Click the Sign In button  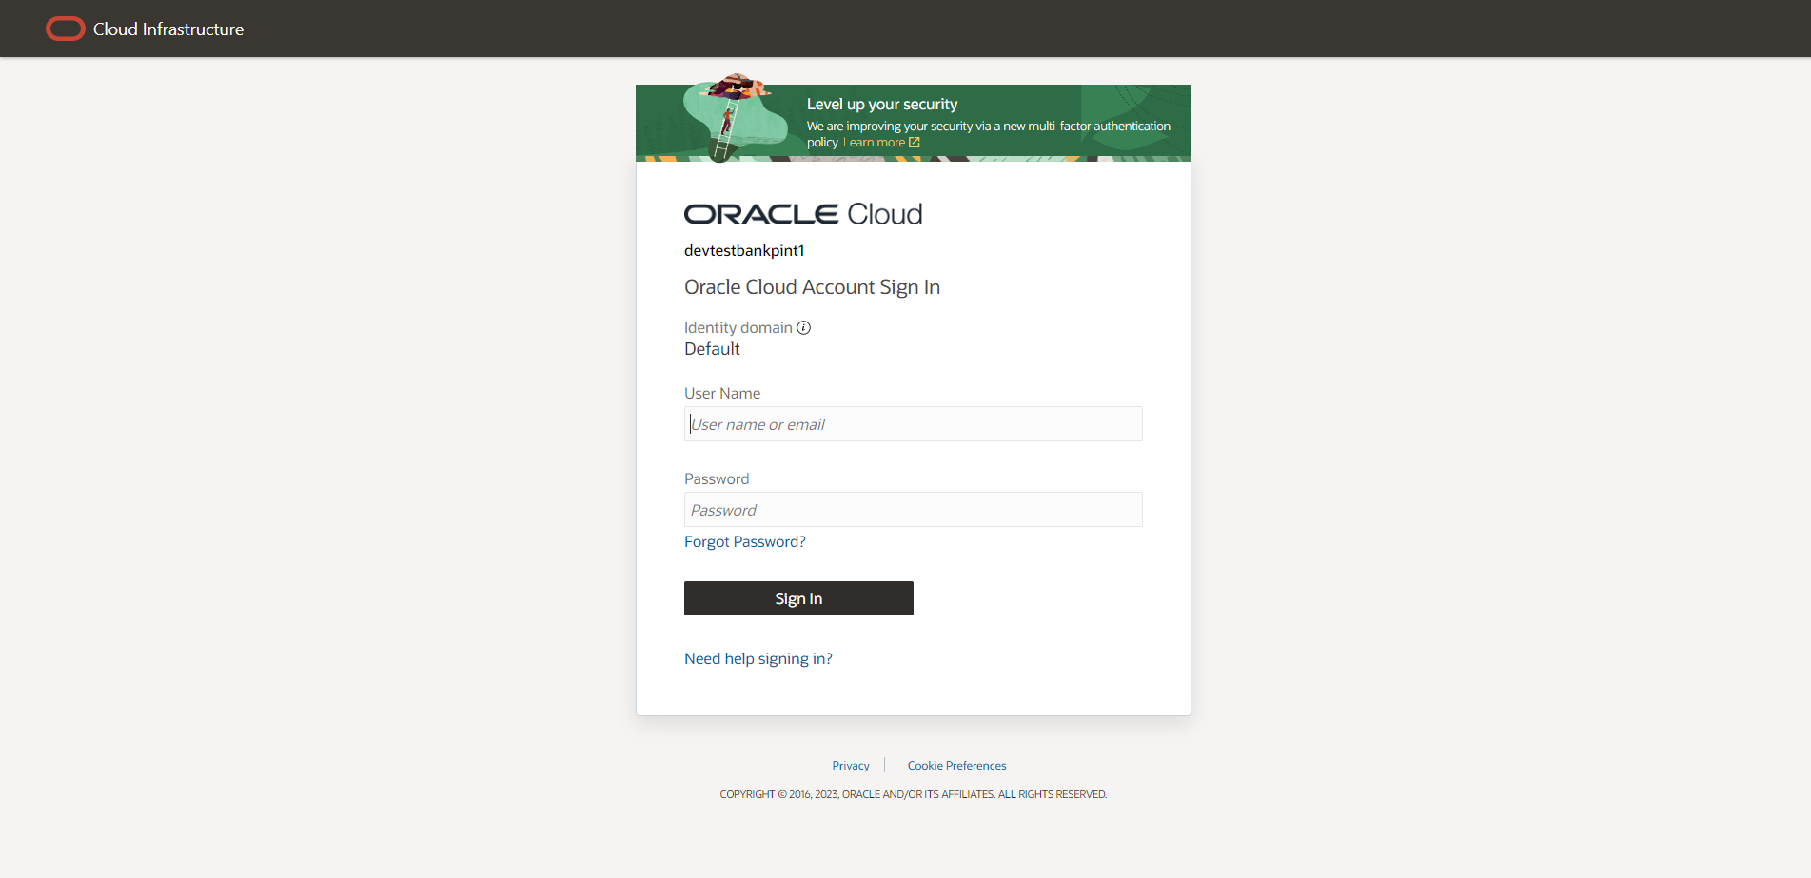coord(798,598)
